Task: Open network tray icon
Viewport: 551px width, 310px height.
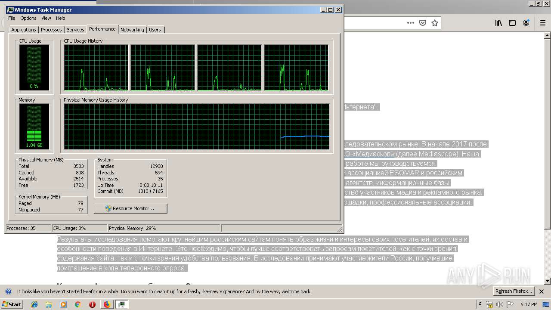Action: pos(489,304)
